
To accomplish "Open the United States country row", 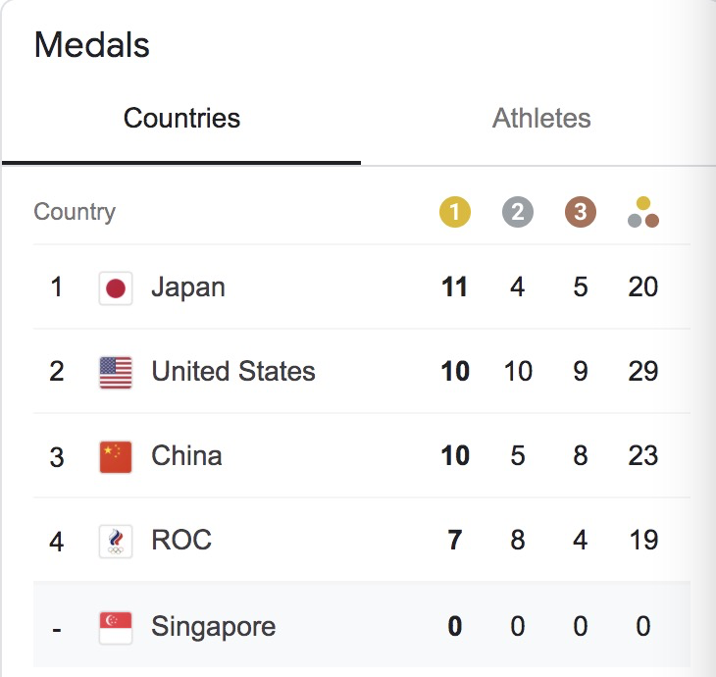I will click(x=362, y=371).
